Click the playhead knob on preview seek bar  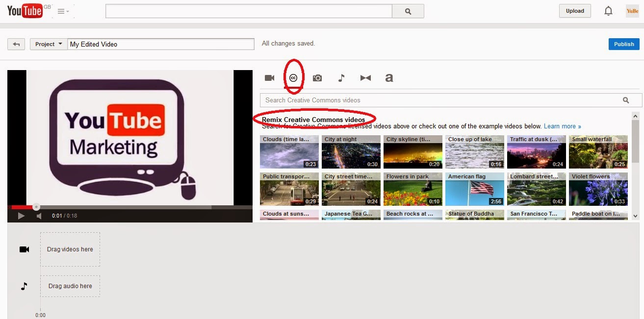36,207
